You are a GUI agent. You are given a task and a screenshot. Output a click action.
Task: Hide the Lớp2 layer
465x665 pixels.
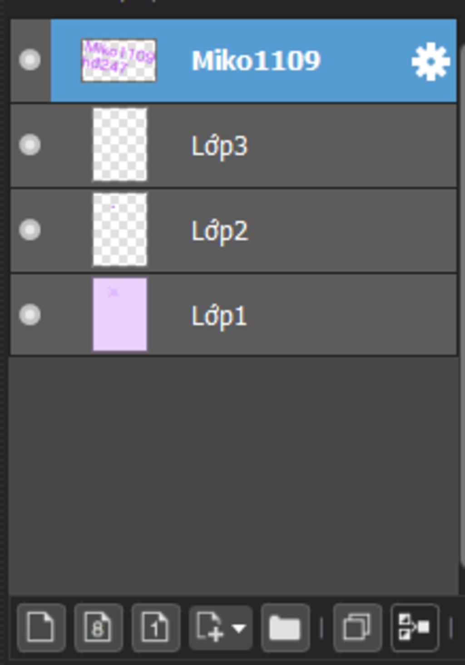click(30, 229)
